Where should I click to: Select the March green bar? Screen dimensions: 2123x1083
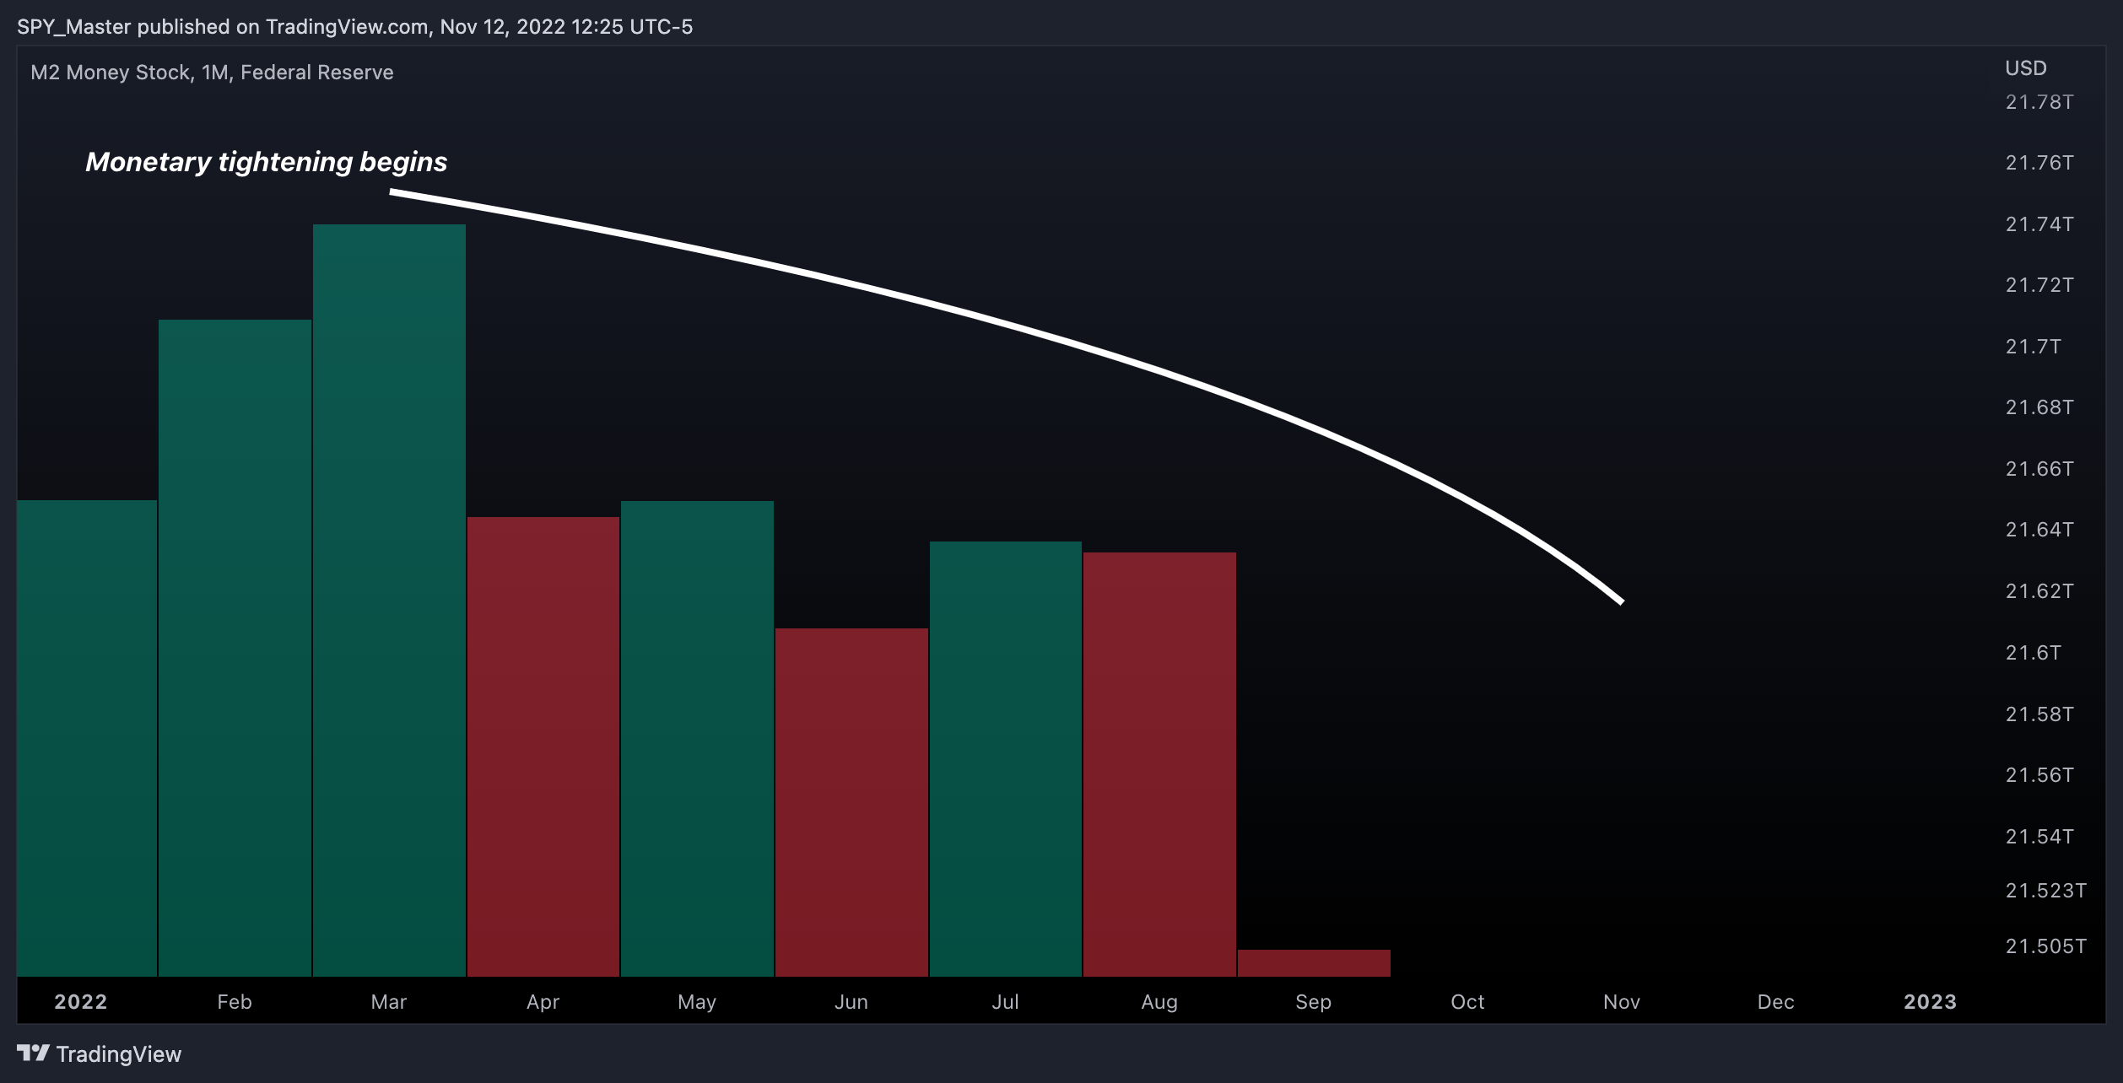coord(389,601)
